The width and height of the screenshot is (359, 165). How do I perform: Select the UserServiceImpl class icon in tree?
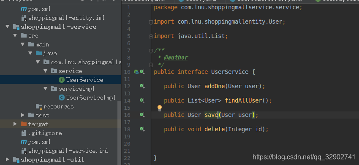coord(62,98)
